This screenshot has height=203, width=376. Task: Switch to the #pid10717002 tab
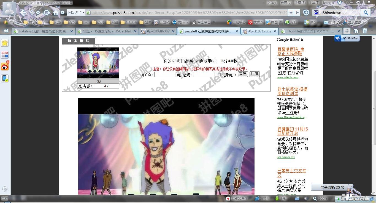(x=260, y=31)
